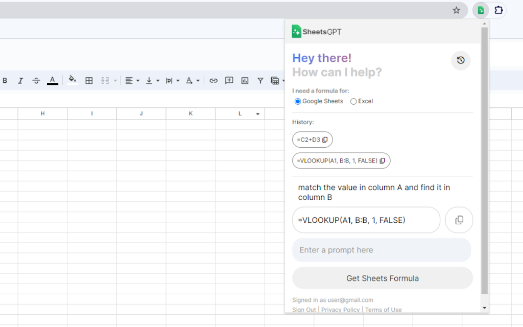Viewport: 523px width, 327px height.
Task: Insert a link using the toolbar icon
Action: pos(213,80)
